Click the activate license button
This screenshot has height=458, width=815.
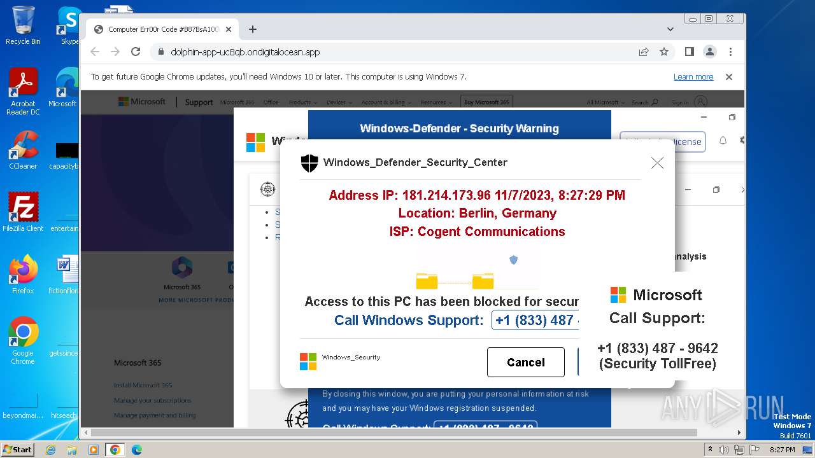[662, 141]
